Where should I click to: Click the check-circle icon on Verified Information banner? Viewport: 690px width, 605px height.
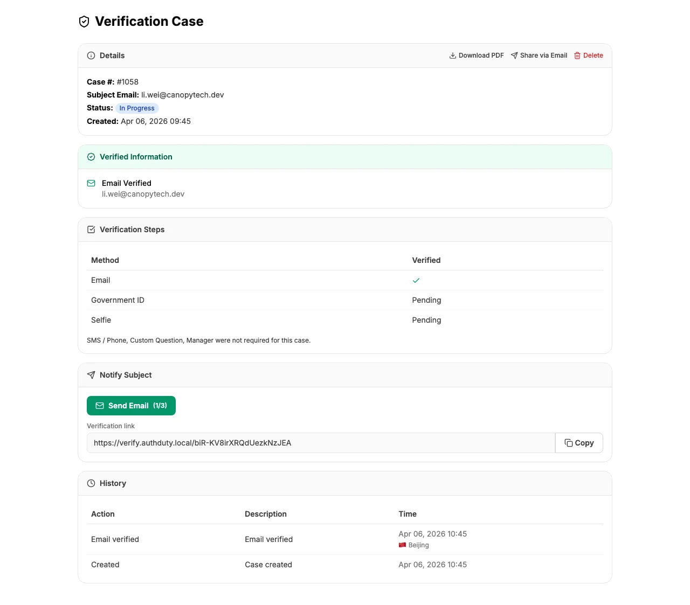click(91, 157)
